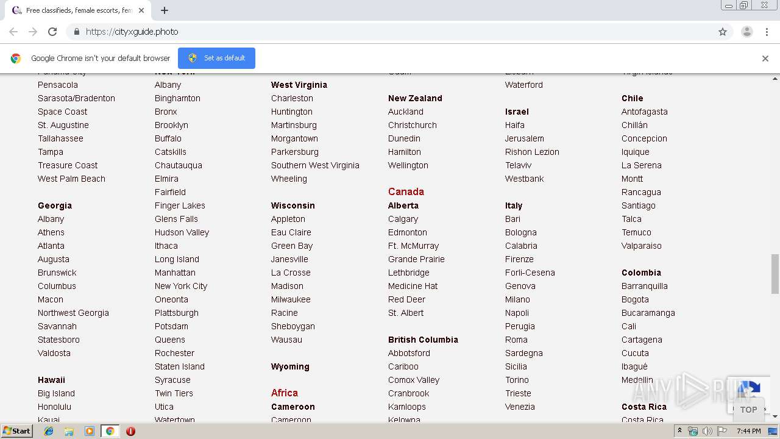Open the red Opera taskbar icon
The width and height of the screenshot is (780, 439).
(x=130, y=431)
